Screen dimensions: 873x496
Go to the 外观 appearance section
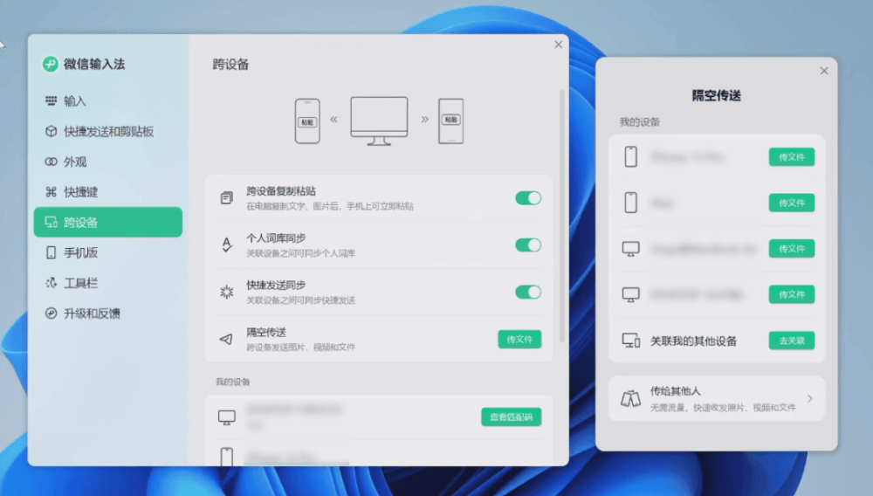coord(108,162)
